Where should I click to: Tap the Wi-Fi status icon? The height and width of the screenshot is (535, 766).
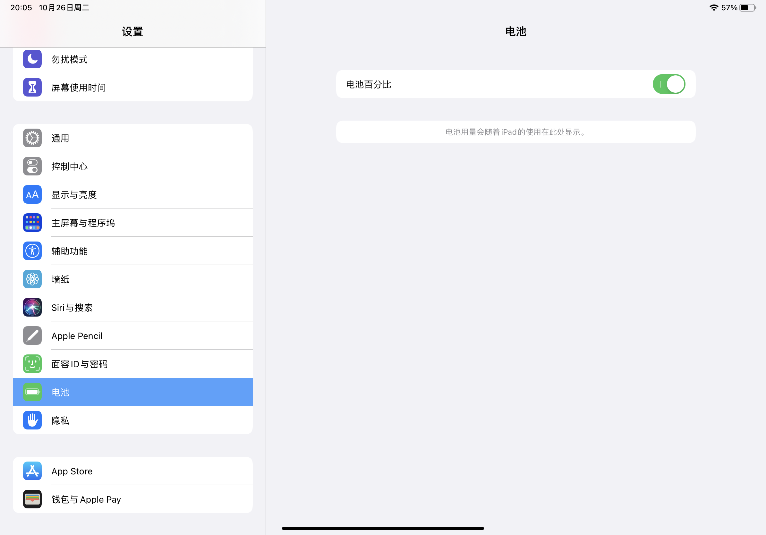click(714, 8)
